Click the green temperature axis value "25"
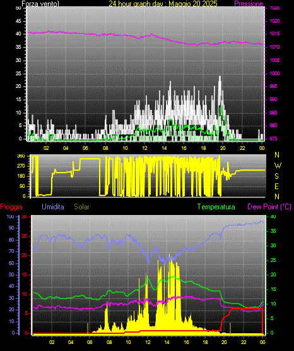Viewport: 294px width, 351px height. [x=273, y=260]
